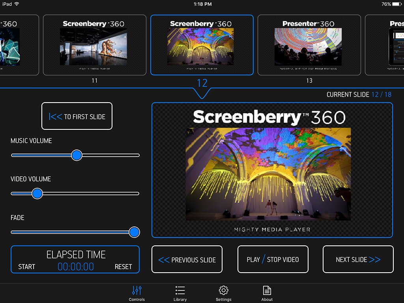Click the Fade slider handle
Viewport: 404px width, 303px height.
pyautogui.click(x=134, y=232)
